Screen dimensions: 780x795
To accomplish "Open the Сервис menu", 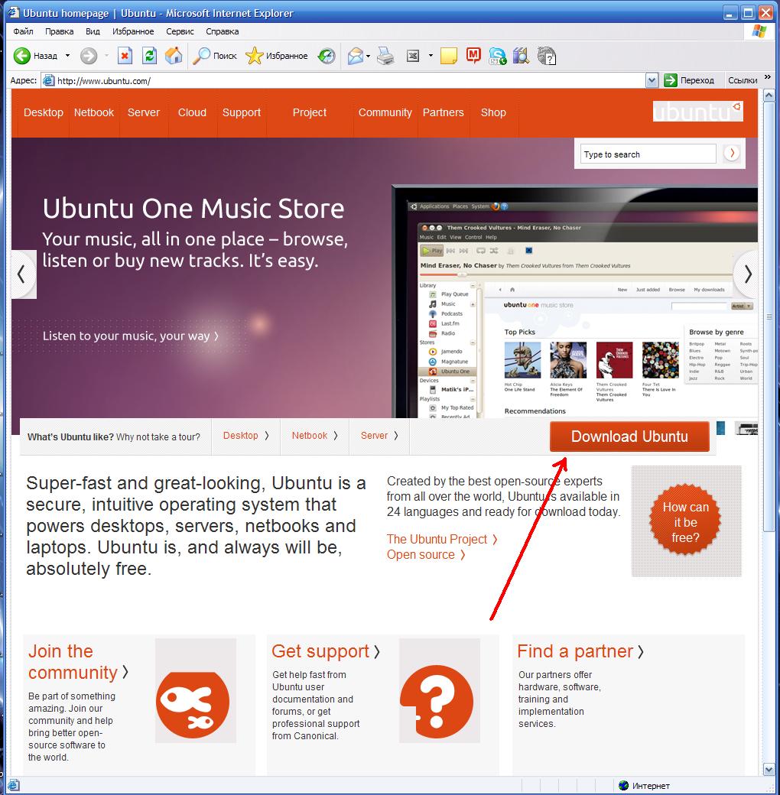I will tap(180, 31).
